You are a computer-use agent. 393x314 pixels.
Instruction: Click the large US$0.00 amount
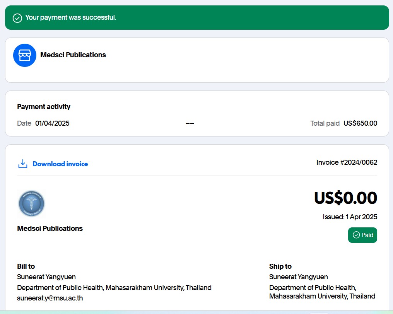345,198
